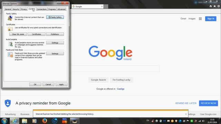Confirm with OK in Internet Options
The image size is (221, 124).
click(x=35, y=84)
